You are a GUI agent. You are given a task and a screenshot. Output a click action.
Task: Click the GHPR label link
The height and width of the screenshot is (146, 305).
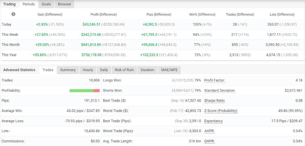[x=209, y=141]
